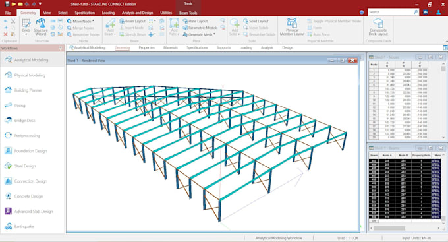Expand the Move Node dropdown
This screenshot has width=448, height=242.
(93, 21)
